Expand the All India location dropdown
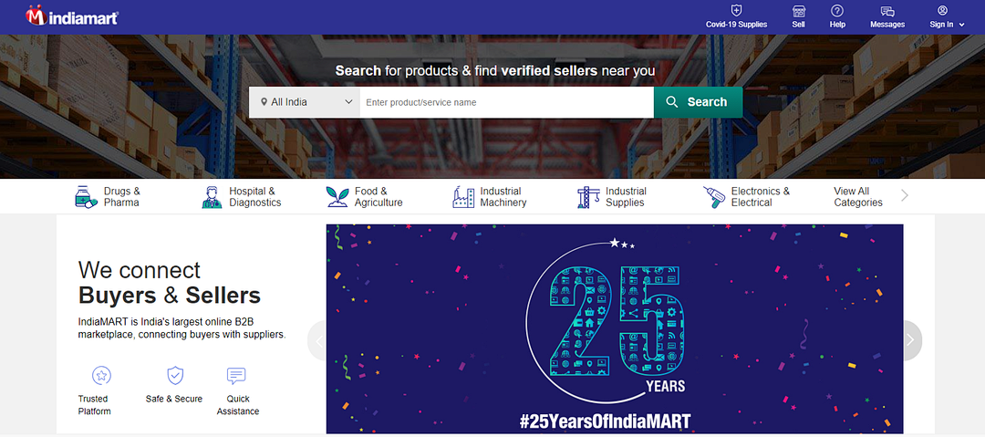This screenshot has width=985, height=437. pyautogui.click(x=305, y=102)
